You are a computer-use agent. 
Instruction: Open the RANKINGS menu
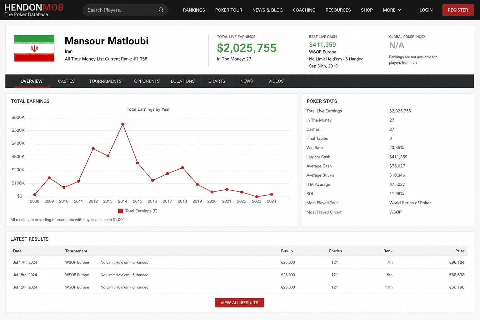pyautogui.click(x=194, y=10)
